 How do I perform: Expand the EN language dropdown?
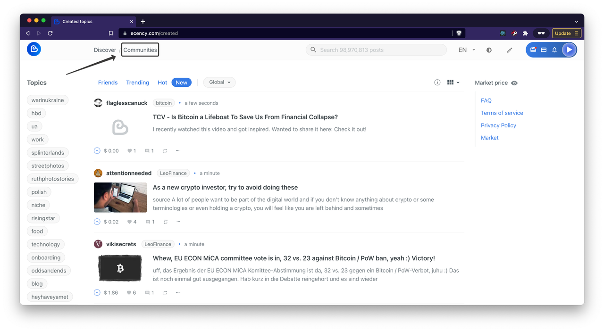[465, 50]
